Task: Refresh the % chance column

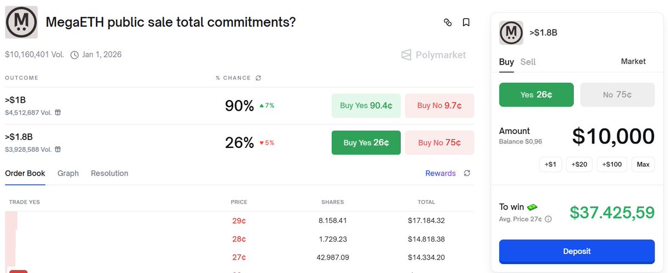Action: pyautogui.click(x=258, y=78)
